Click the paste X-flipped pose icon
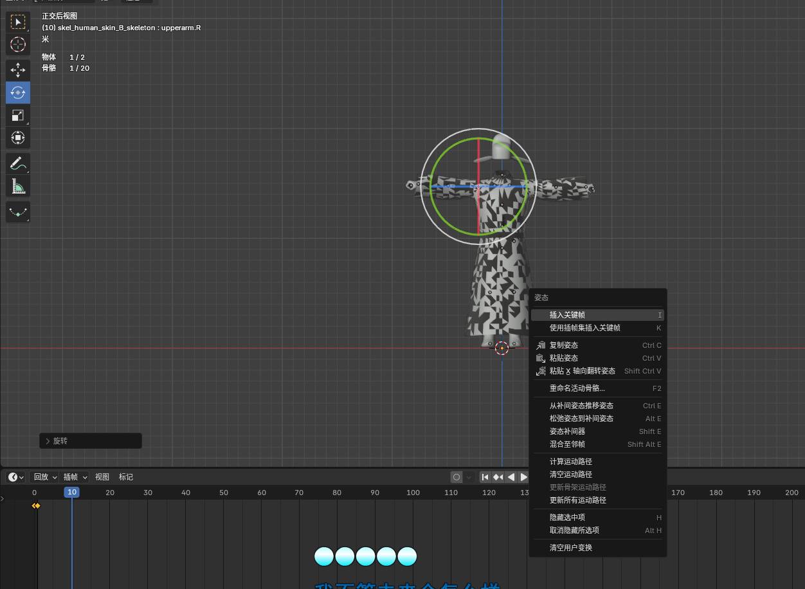 tap(541, 371)
